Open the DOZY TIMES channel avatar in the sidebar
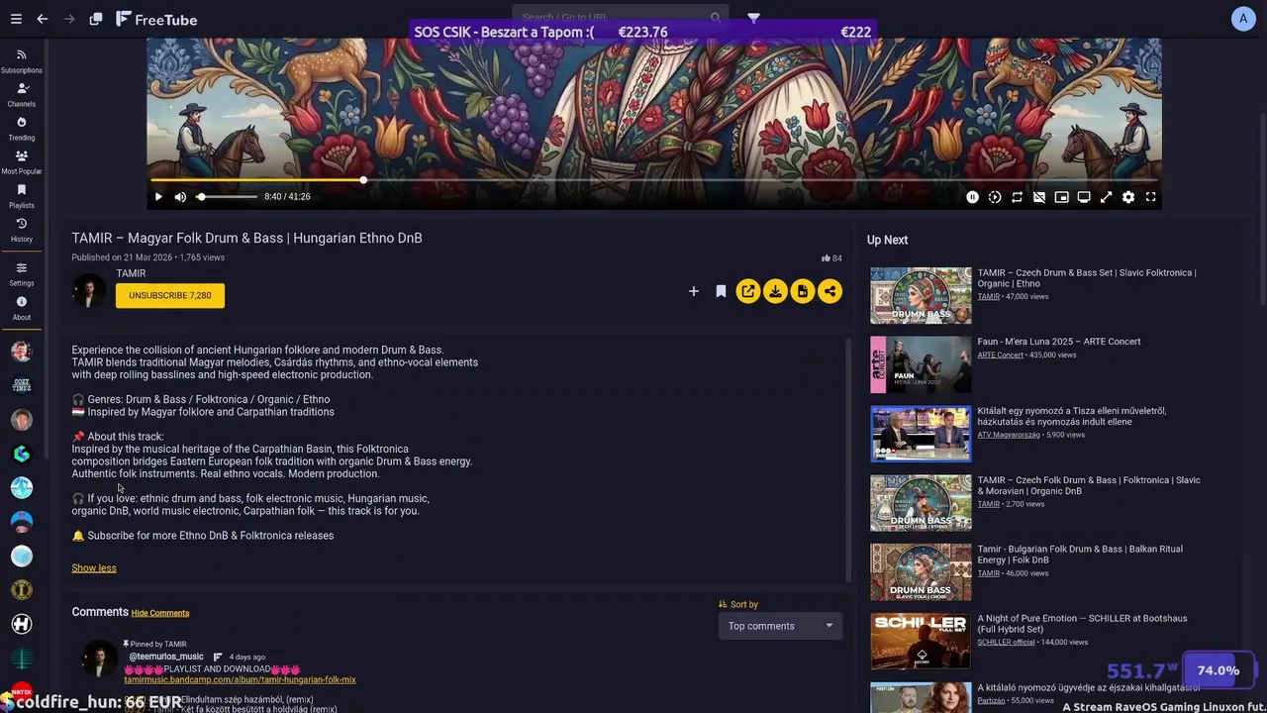This screenshot has width=1267, height=713. [22, 385]
